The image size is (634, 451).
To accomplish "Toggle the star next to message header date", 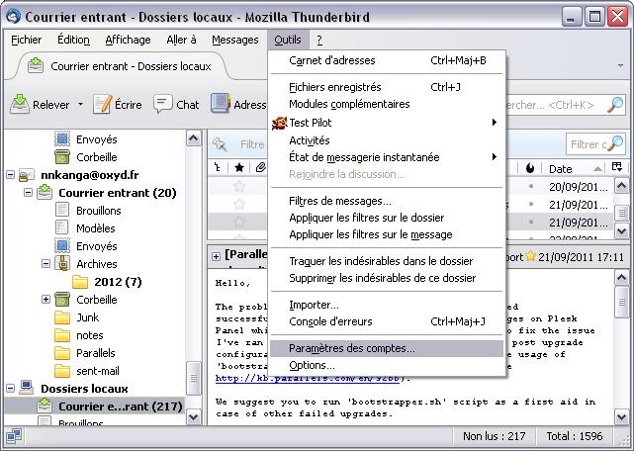I will (530, 256).
